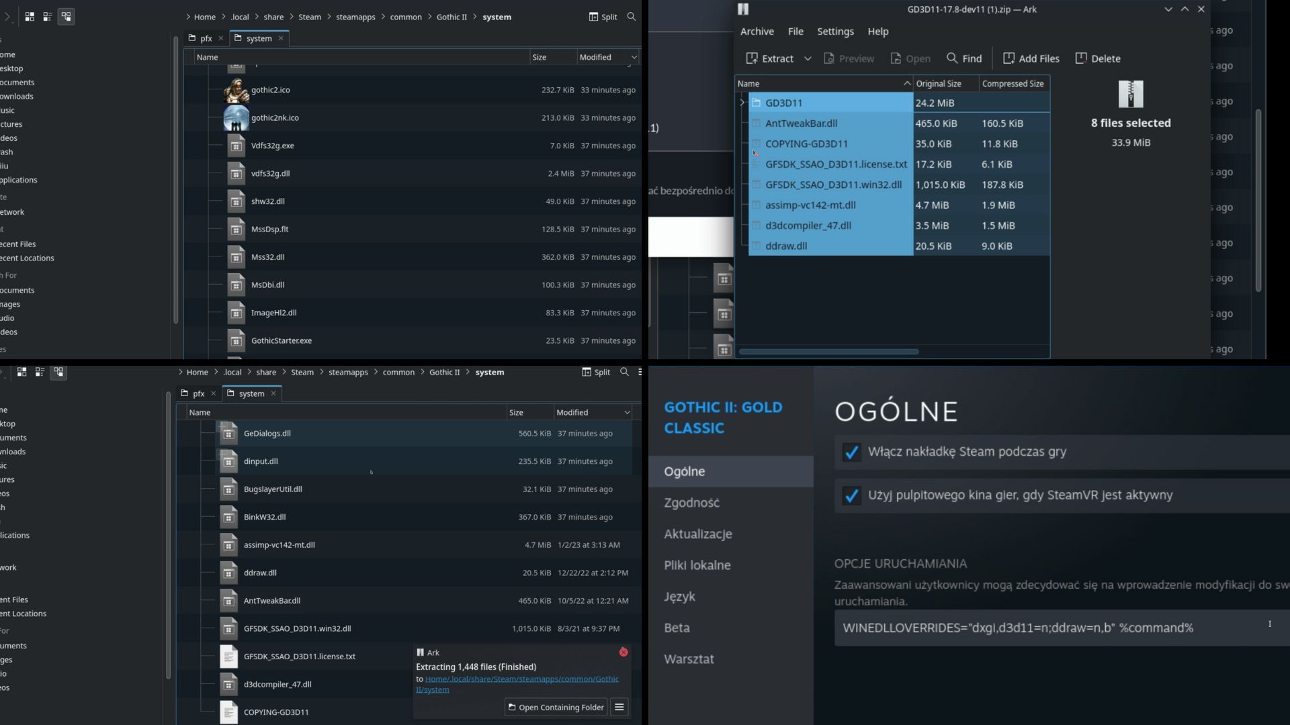Click the Find magnifier in Ark toolbar
Screen dimensions: 1290x725
point(952,58)
